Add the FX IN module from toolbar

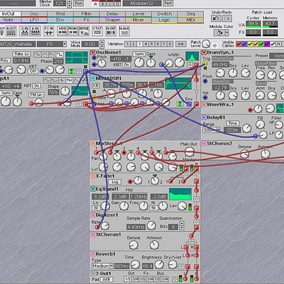click(49, 31)
